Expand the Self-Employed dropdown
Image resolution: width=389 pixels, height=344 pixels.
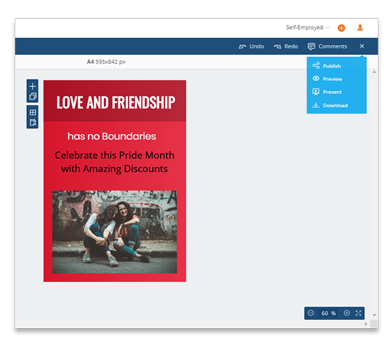point(307,28)
